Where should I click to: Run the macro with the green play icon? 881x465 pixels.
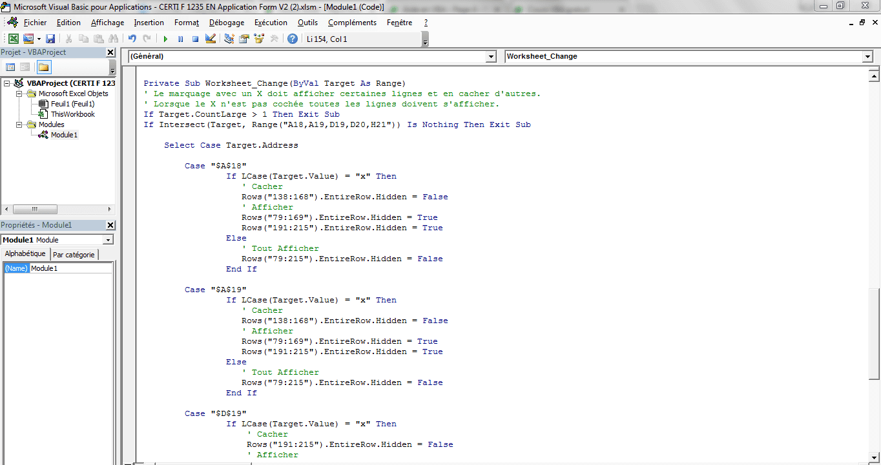click(165, 39)
